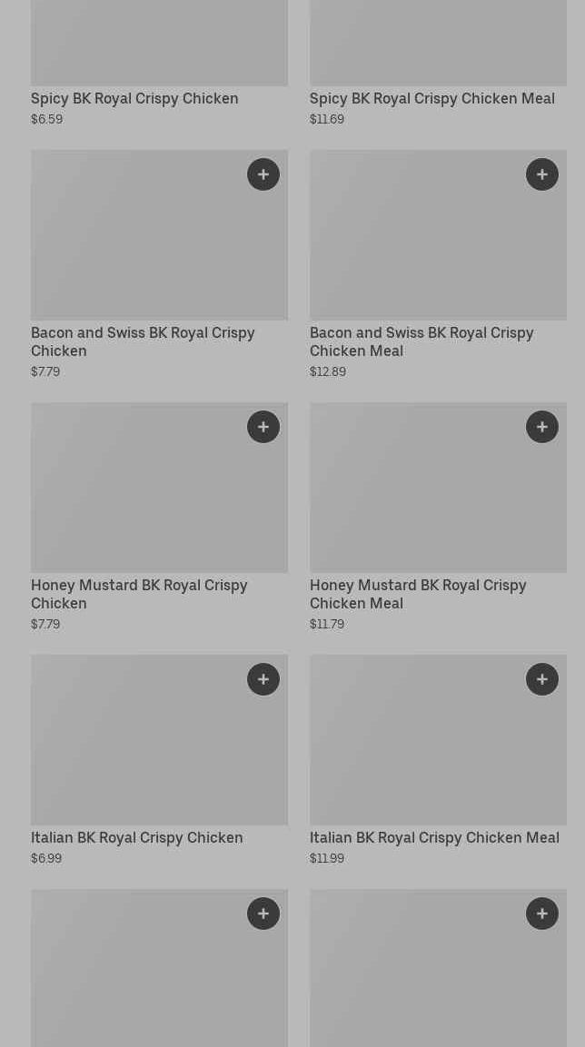Open Honey Mustard Crispy Chicken Meal title
585x1047 pixels.
[418, 594]
